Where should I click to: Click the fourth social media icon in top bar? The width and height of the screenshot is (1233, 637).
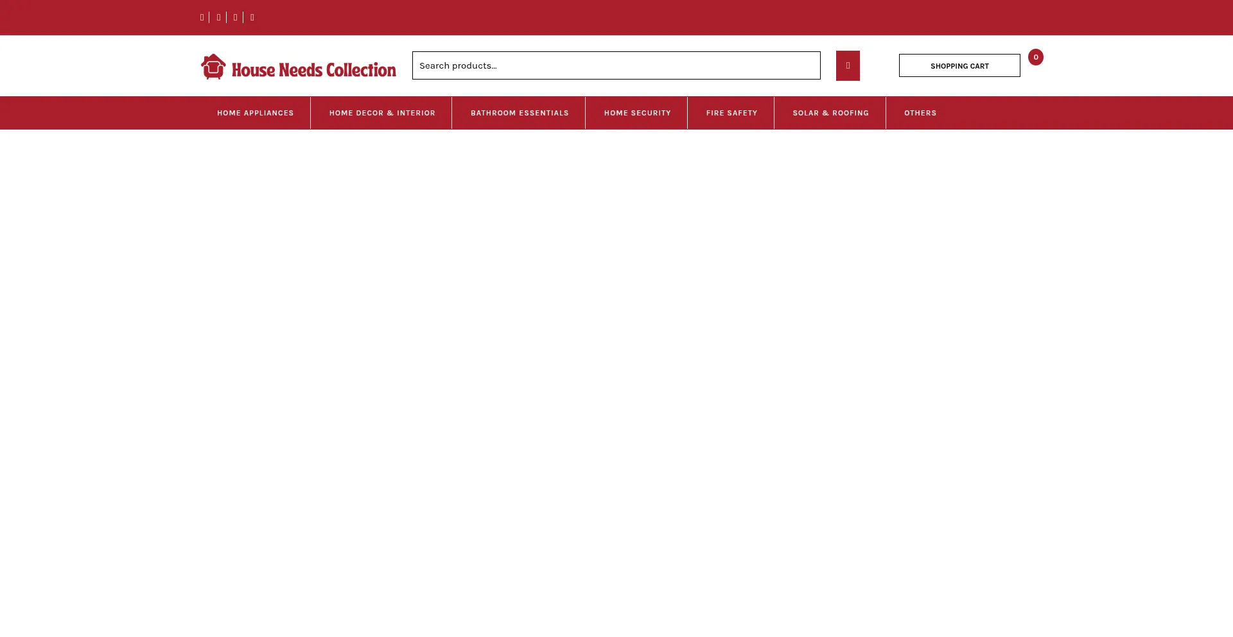click(252, 17)
